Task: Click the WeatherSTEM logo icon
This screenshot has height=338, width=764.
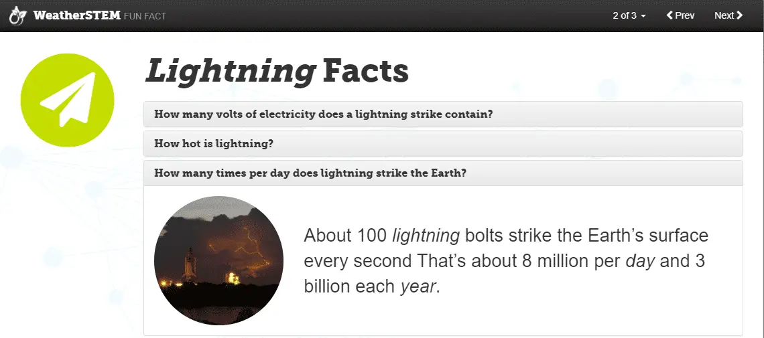Action: (17, 15)
